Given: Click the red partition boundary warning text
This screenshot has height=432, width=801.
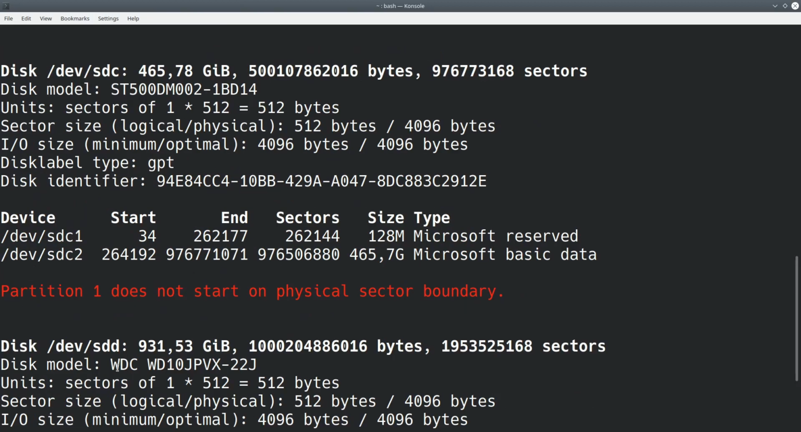Looking at the screenshot, I should (252, 291).
